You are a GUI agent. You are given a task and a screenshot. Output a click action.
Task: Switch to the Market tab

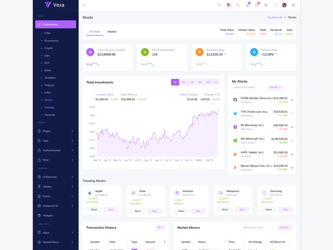tap(112, 32)
